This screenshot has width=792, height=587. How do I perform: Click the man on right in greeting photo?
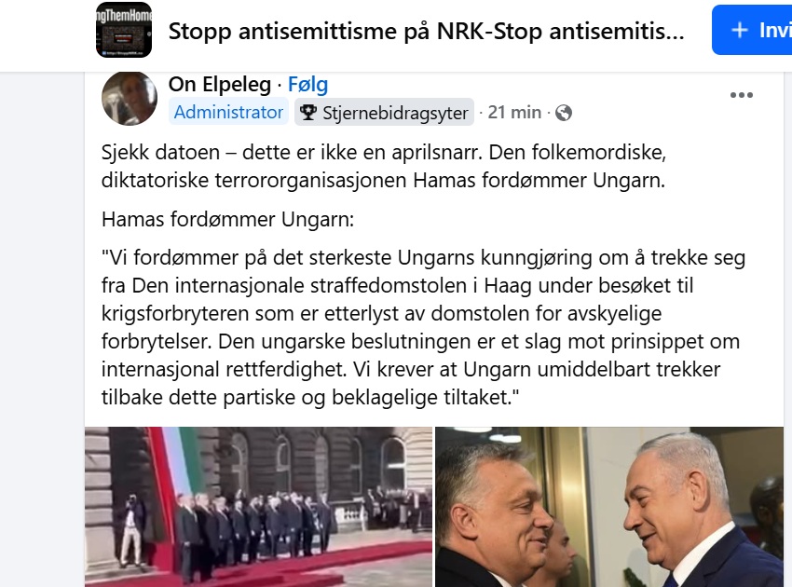point(703,511)
